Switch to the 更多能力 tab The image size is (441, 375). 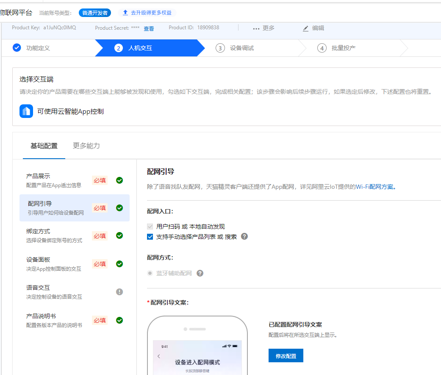click(86, 145)
